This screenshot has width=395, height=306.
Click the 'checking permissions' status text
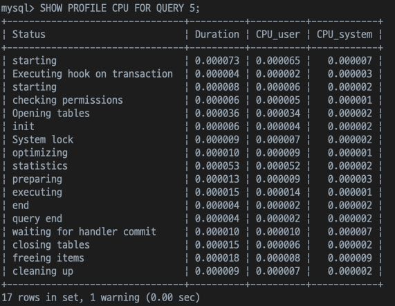point(68,100)
